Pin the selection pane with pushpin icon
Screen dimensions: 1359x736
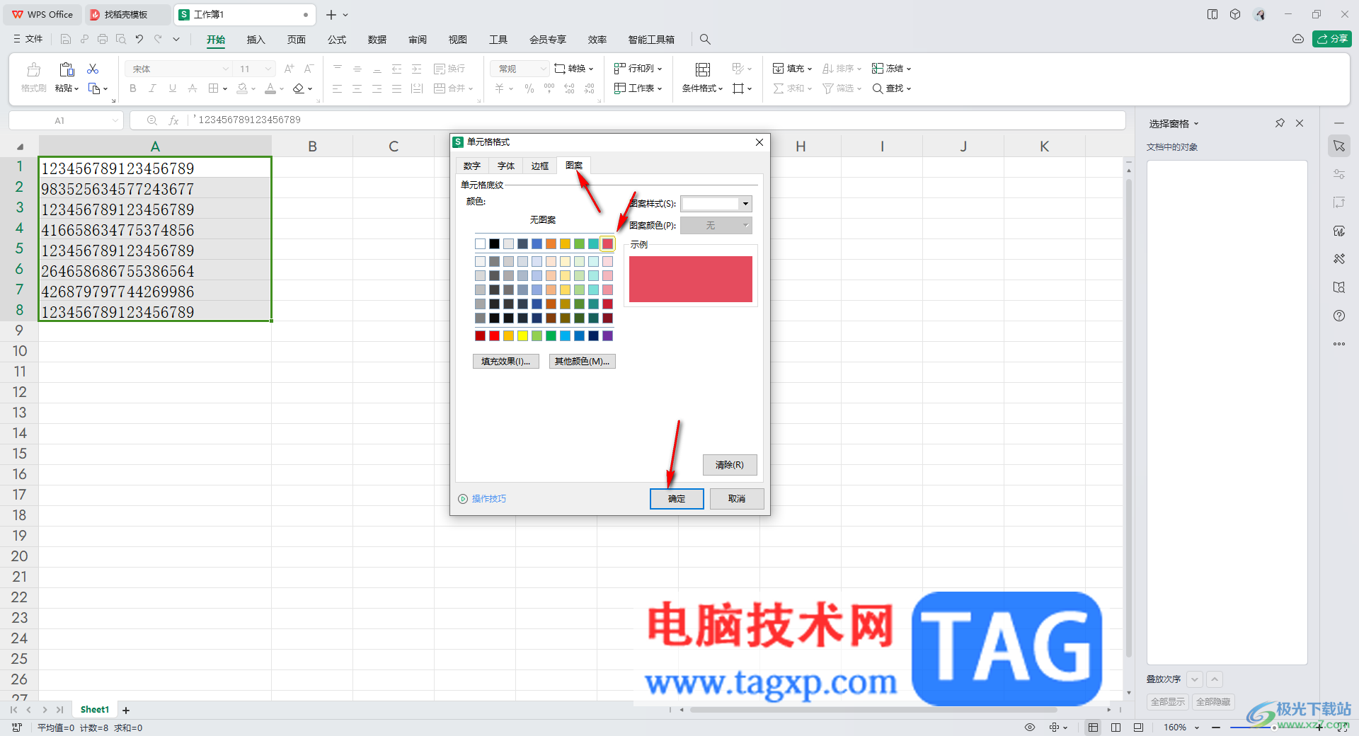[1280, 123]
